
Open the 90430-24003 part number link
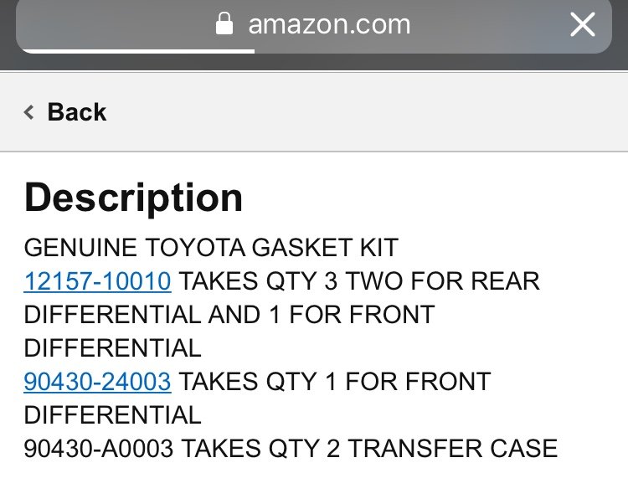coord(97,381)
